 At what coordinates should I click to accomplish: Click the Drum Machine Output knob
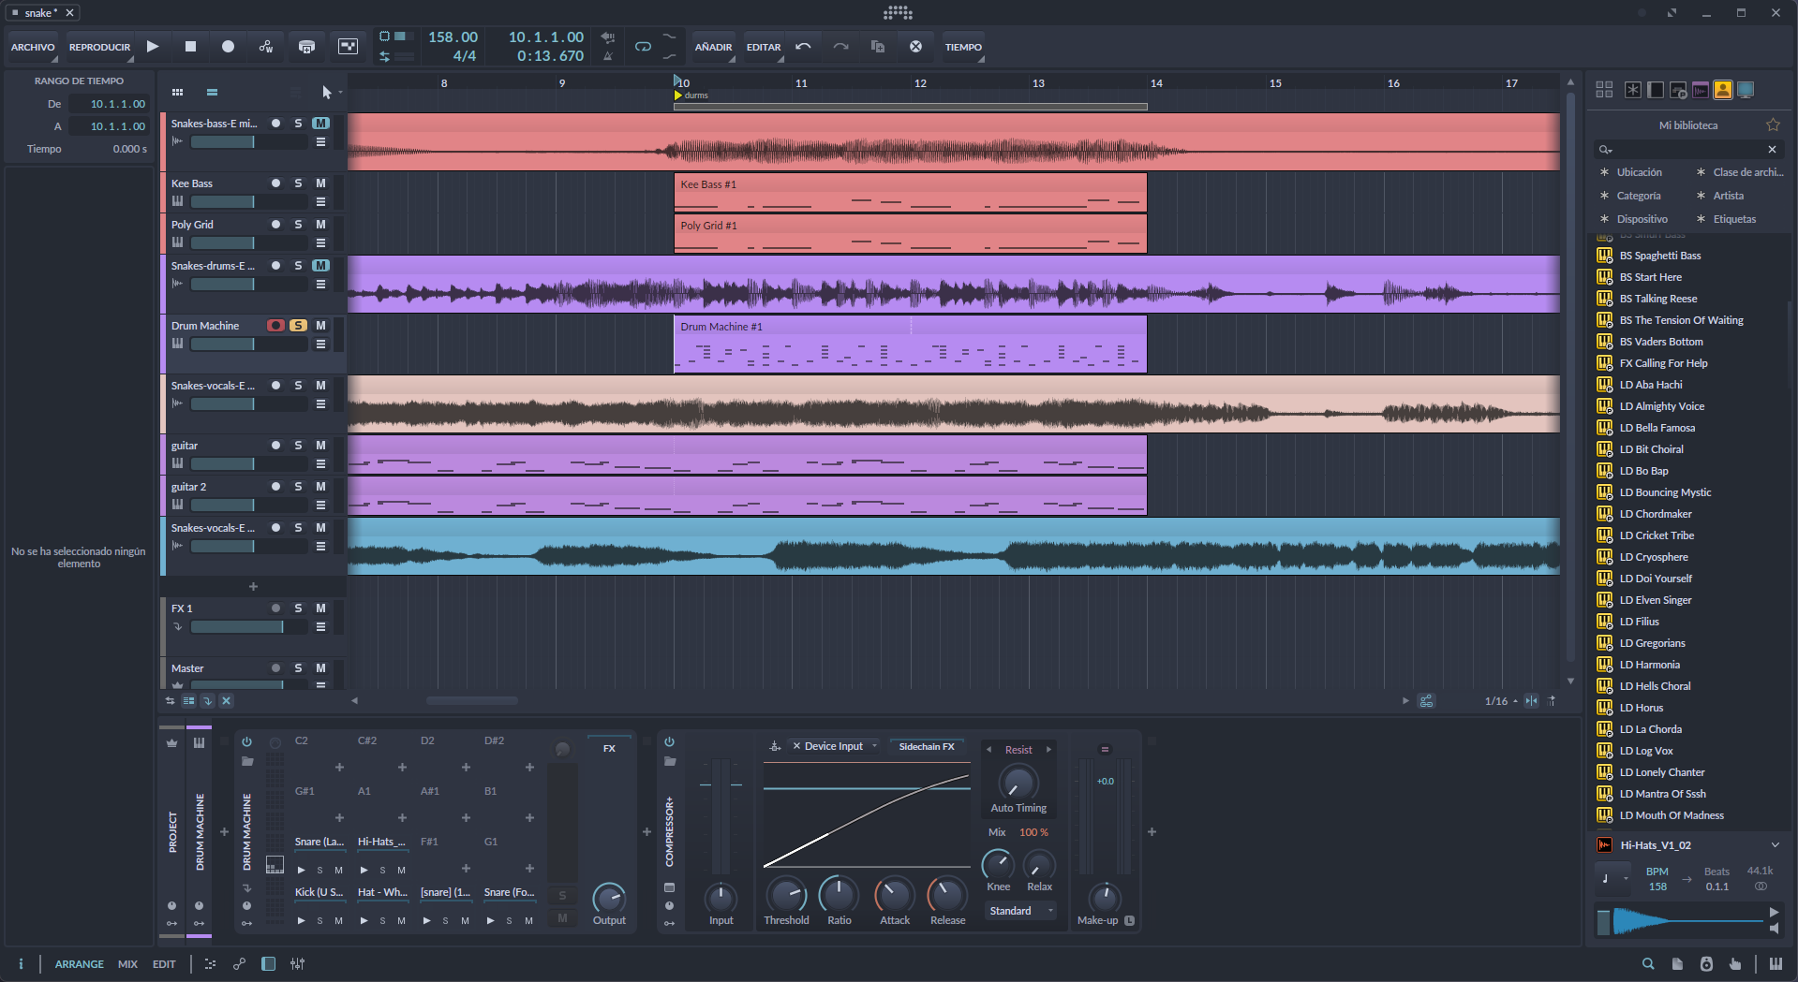[x=609, y=899]
